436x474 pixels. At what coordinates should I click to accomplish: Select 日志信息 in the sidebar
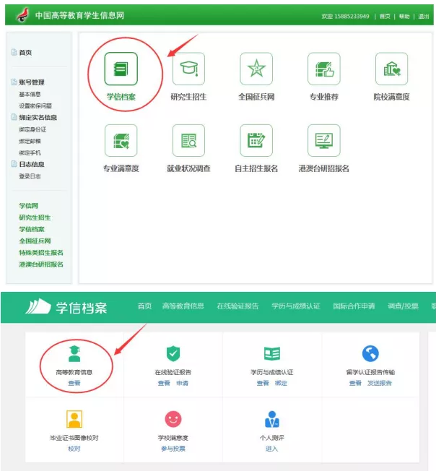click(x=32, y=164)
